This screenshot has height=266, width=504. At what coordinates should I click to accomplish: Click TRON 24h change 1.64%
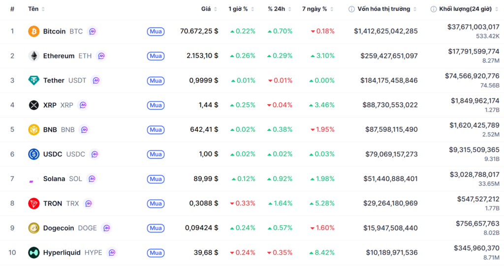(280, 204)
